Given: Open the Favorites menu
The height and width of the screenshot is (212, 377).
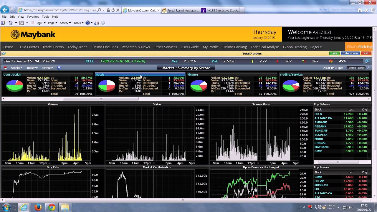Looking at the screenshot, I should coord(33,17).
